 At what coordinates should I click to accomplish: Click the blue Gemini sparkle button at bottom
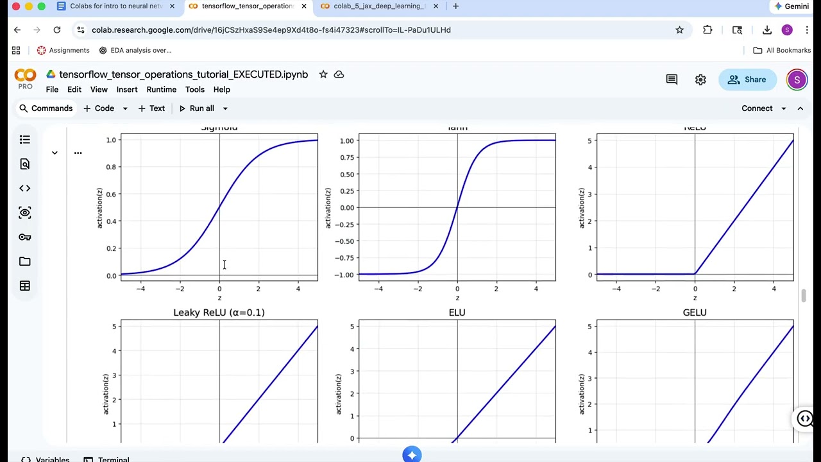412,454
